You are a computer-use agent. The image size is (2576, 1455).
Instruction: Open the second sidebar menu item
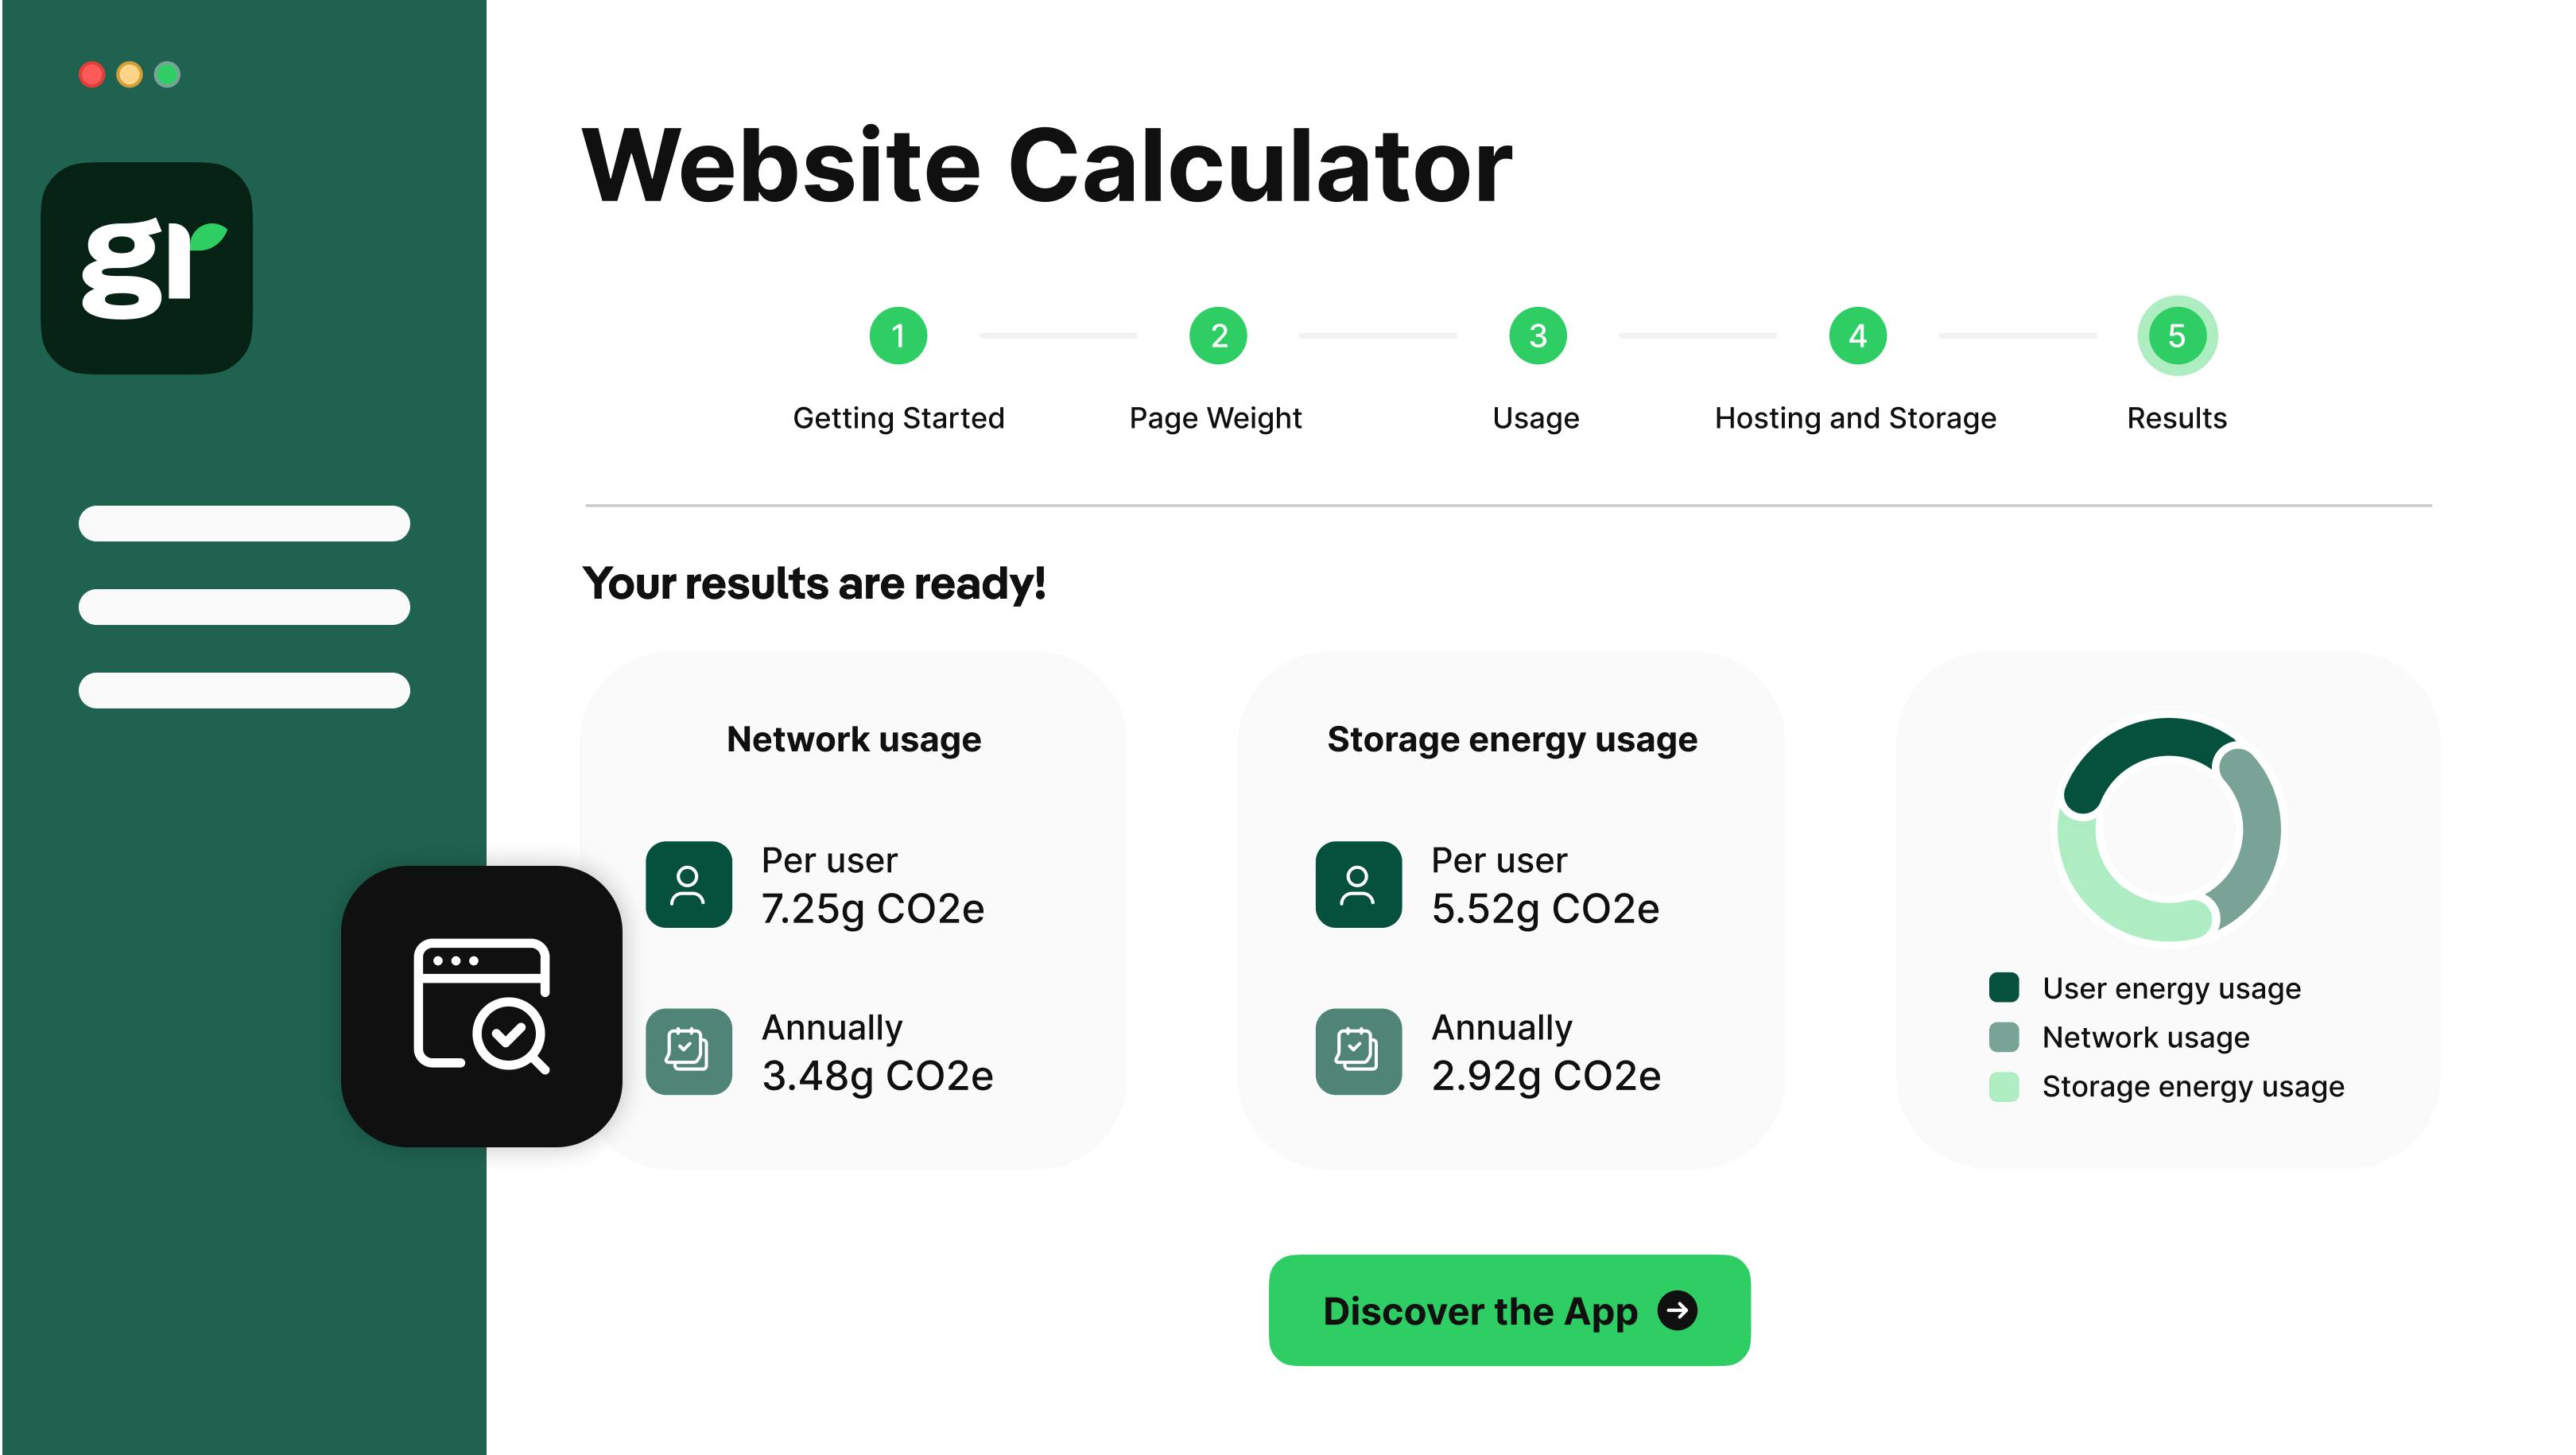pyautogui.click(x=244, y=606)
